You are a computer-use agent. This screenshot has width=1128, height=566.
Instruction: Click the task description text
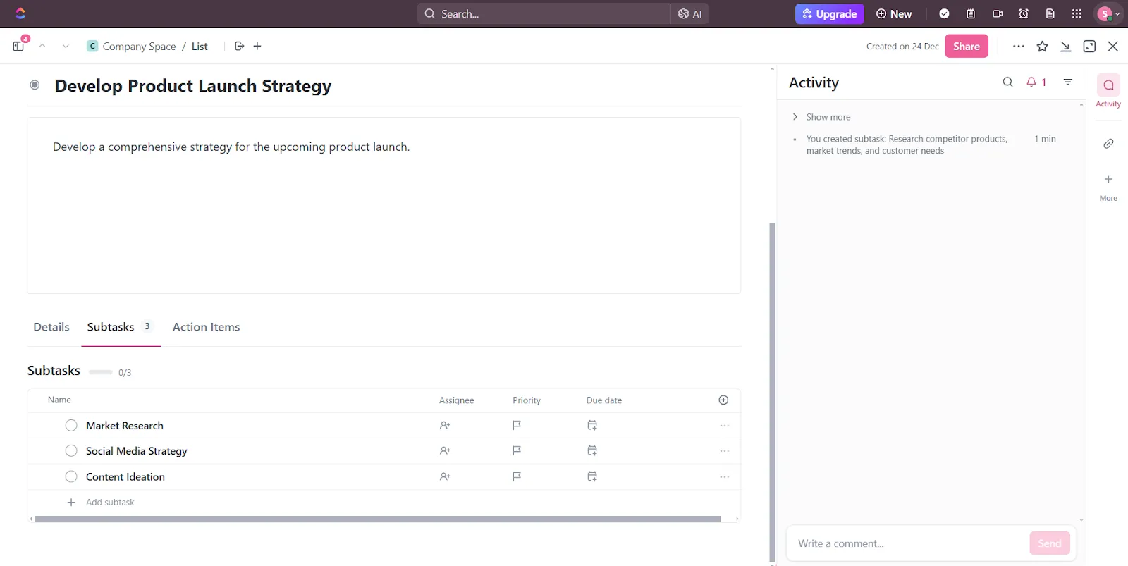[x=231, y=147]
